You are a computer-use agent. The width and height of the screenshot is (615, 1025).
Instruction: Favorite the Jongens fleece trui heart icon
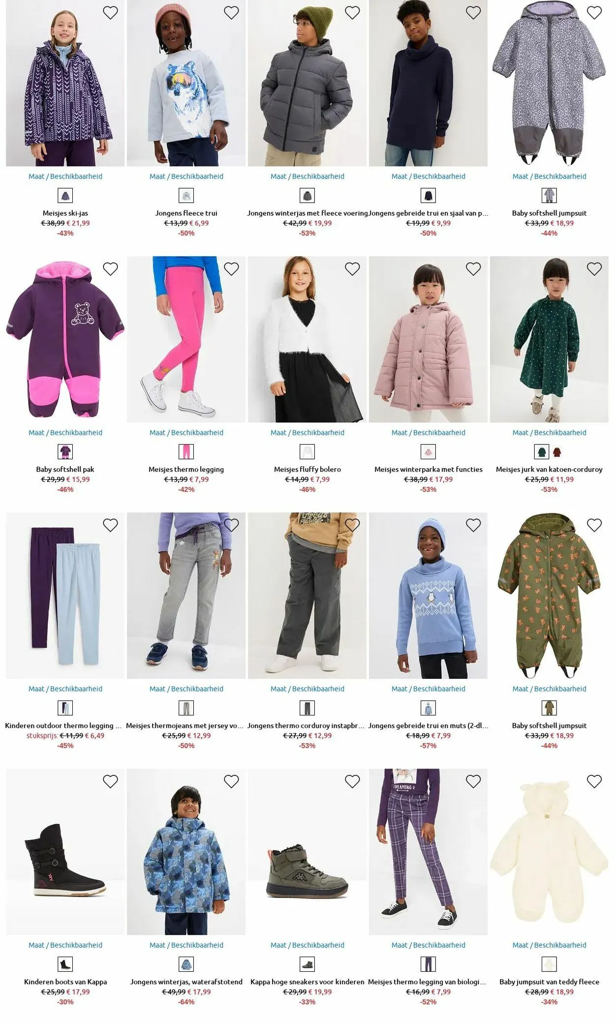coord(231,13)
